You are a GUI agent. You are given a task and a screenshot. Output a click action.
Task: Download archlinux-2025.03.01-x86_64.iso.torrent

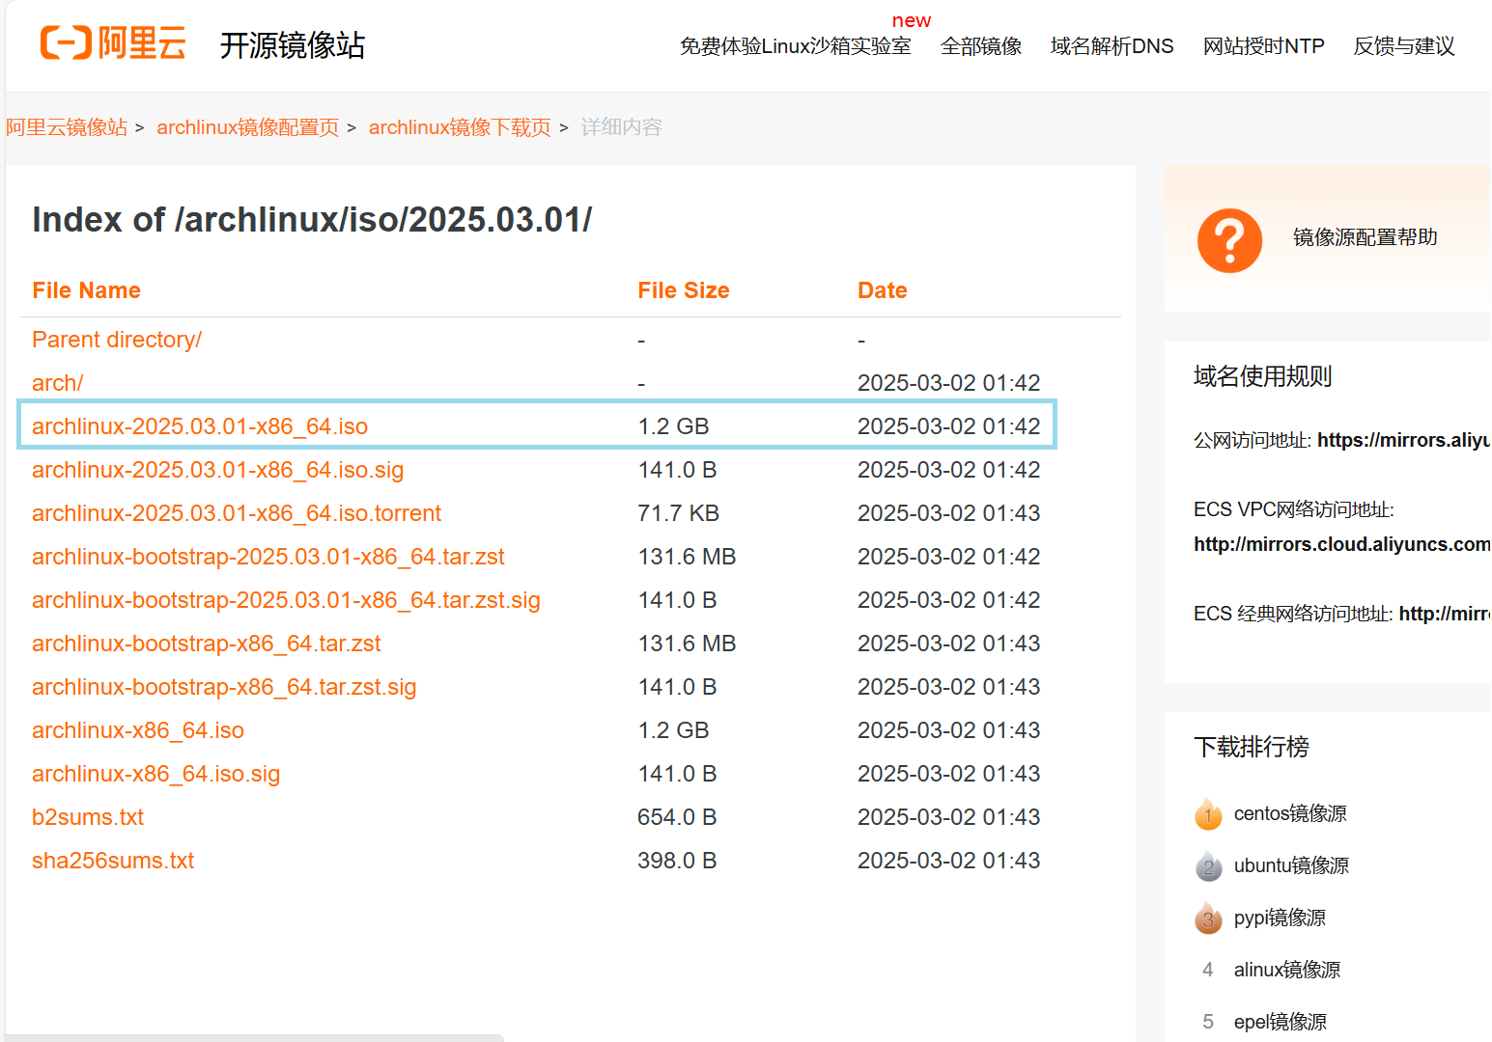click(237, 513)
